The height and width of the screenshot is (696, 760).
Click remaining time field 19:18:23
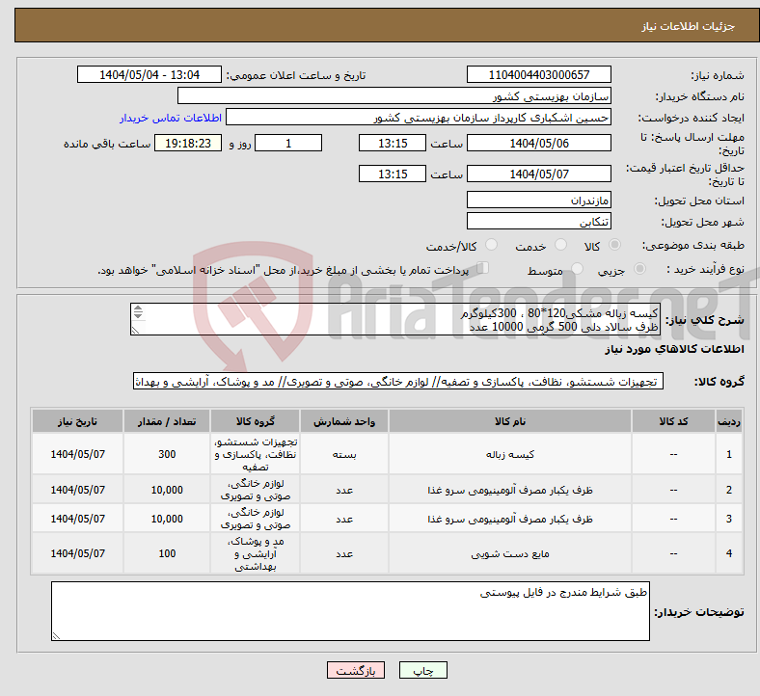point(188,144)
